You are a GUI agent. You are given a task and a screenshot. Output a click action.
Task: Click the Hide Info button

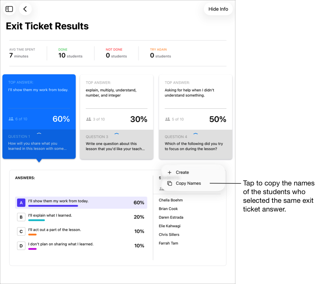click(218, 9)
